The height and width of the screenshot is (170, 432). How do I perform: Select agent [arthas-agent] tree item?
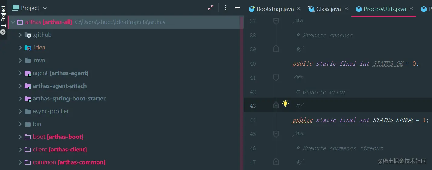pyautogui.click(x=60, y=73)
